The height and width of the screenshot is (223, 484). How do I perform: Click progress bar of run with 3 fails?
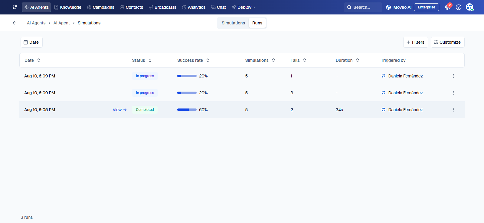(187, 93)
